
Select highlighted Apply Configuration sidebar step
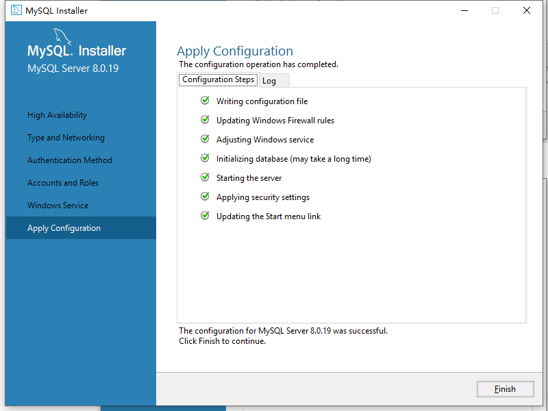click(x=81, y=228)
